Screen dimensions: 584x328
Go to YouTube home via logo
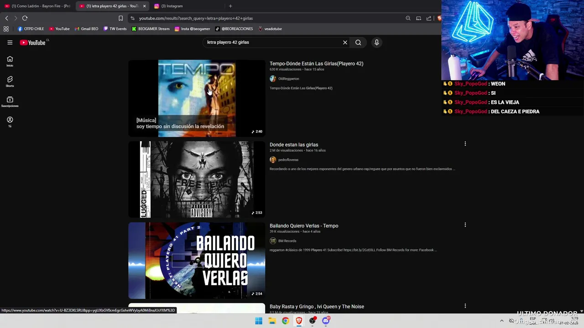point(32,42)
